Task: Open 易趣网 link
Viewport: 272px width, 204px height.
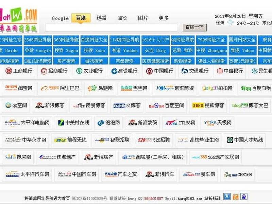Action: pos(100,88)
